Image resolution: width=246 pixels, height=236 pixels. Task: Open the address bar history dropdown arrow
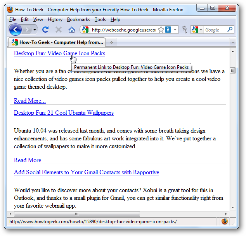[x=175, y=30]
